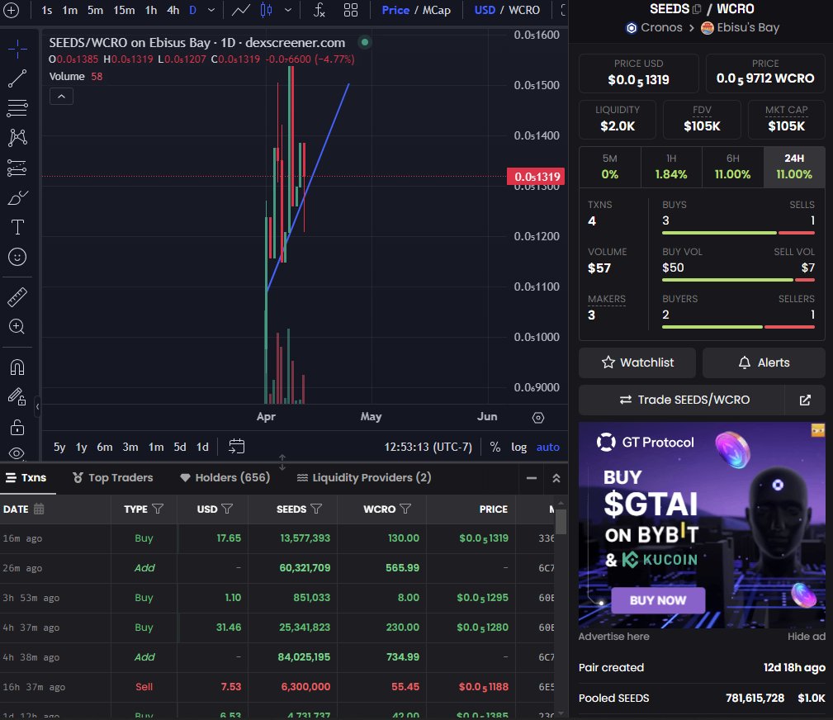Viewport: 833px width, 720px height.
Task: Set chart interval to 15m
Action: click(x=124, y=10)
